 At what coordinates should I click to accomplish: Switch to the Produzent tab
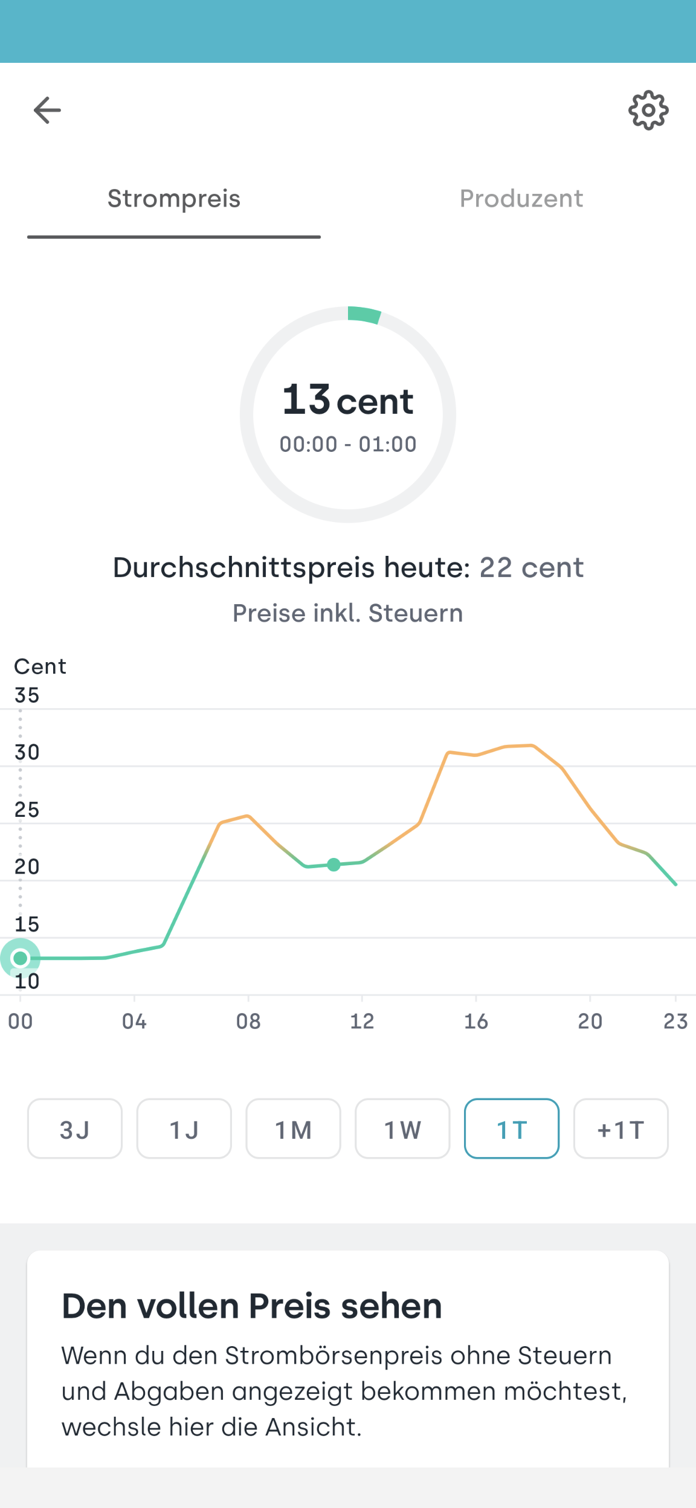(521, 199)
